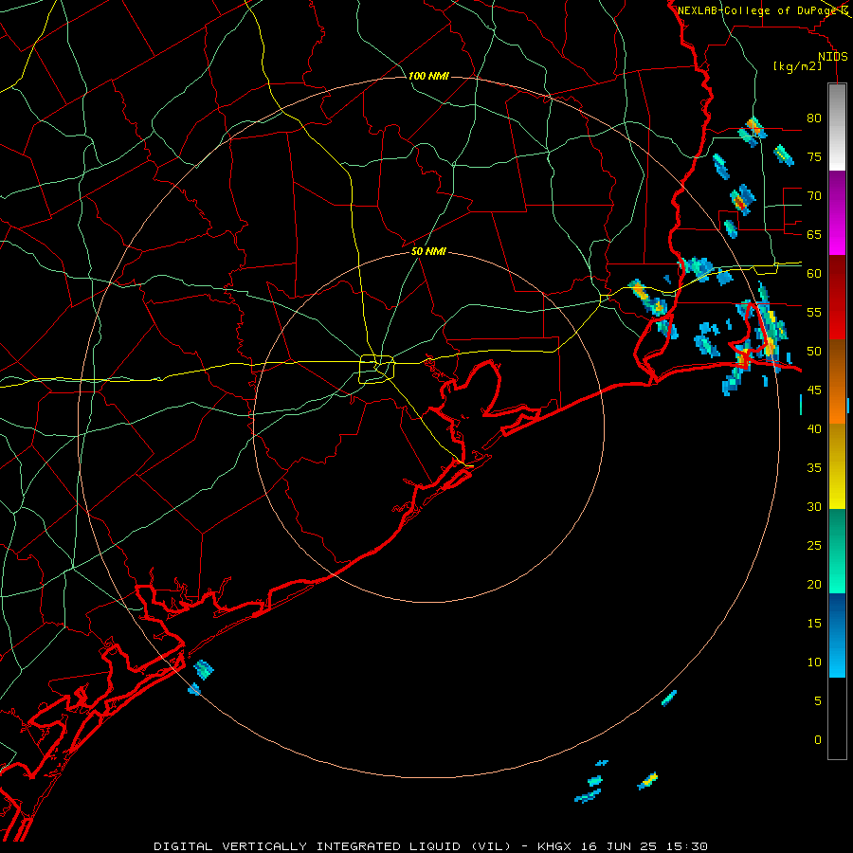This screenshot has width=853, height=853.
Task: Select the 35 value on the color scale
Action: [814, 468]
